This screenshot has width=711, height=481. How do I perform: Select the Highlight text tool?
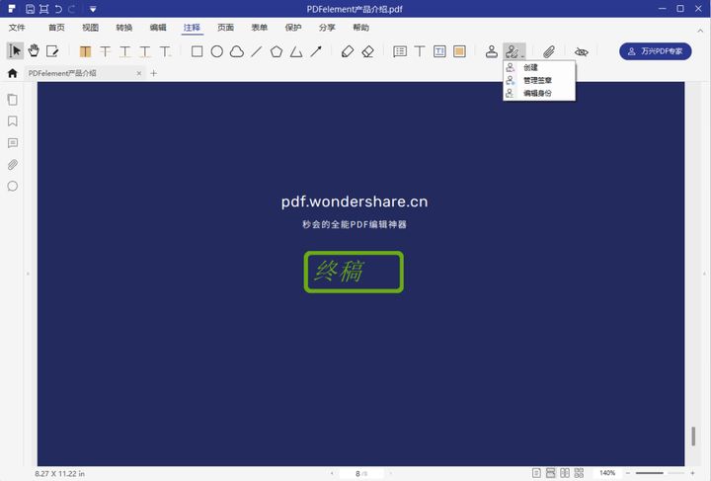click(85, 51)
